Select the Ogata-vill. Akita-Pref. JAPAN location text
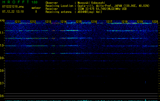This screenshot has width=160, height=101. [x=113, y=6]
